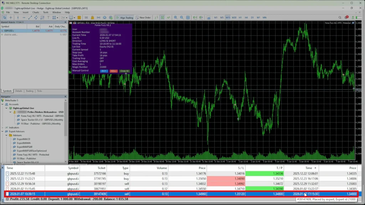
Task: Toggle the M15 timeframe button
Action: pos(227,17)
